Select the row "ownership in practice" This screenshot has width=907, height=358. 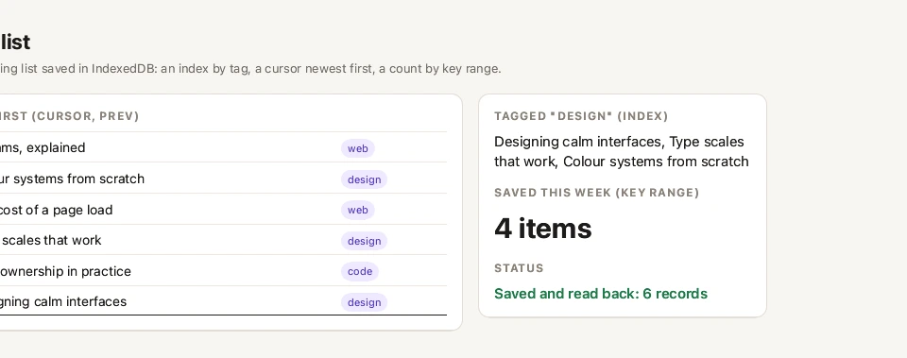(x=223, y=270)
